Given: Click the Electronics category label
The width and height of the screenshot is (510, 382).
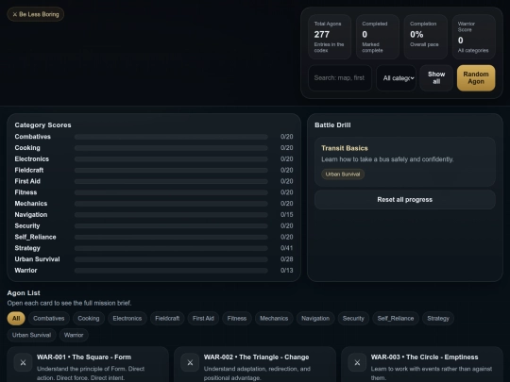Looking at the screenshot, I should coord(32,158).
